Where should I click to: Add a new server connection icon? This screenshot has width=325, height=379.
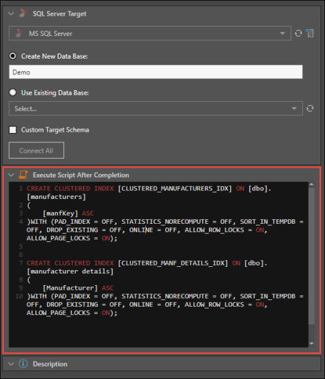310,33
